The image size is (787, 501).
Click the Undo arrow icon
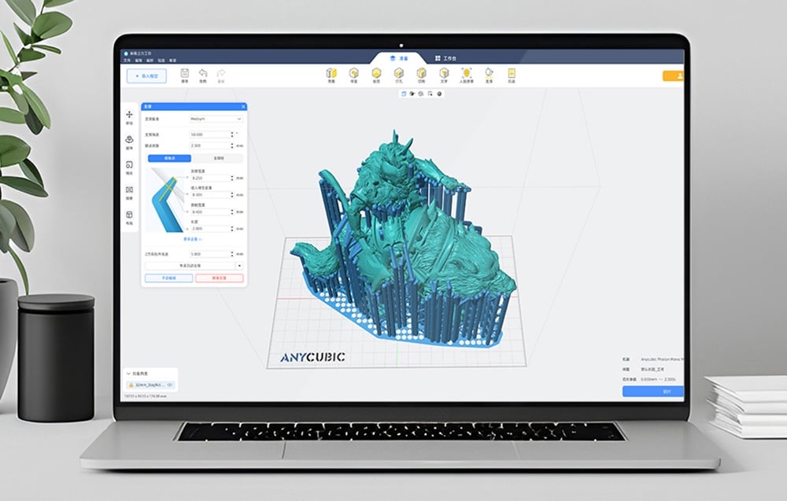[203, 75]
